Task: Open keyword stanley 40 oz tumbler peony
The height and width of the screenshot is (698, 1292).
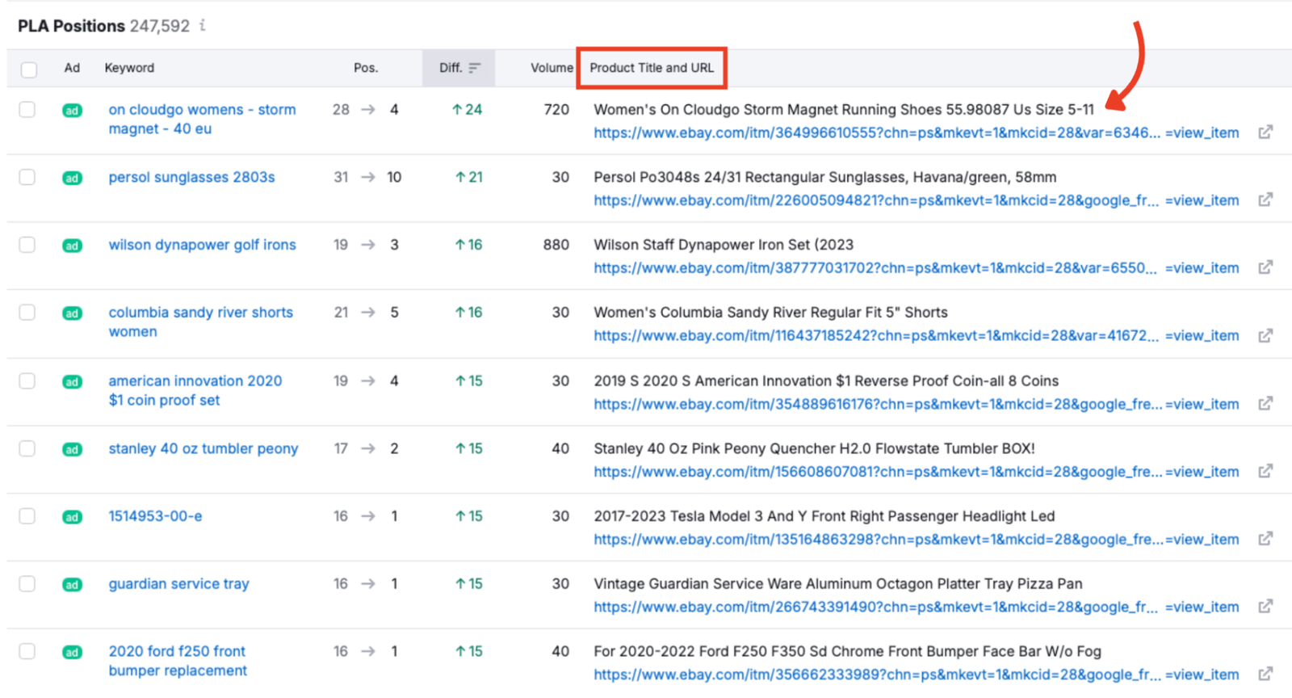Action: 203,448
